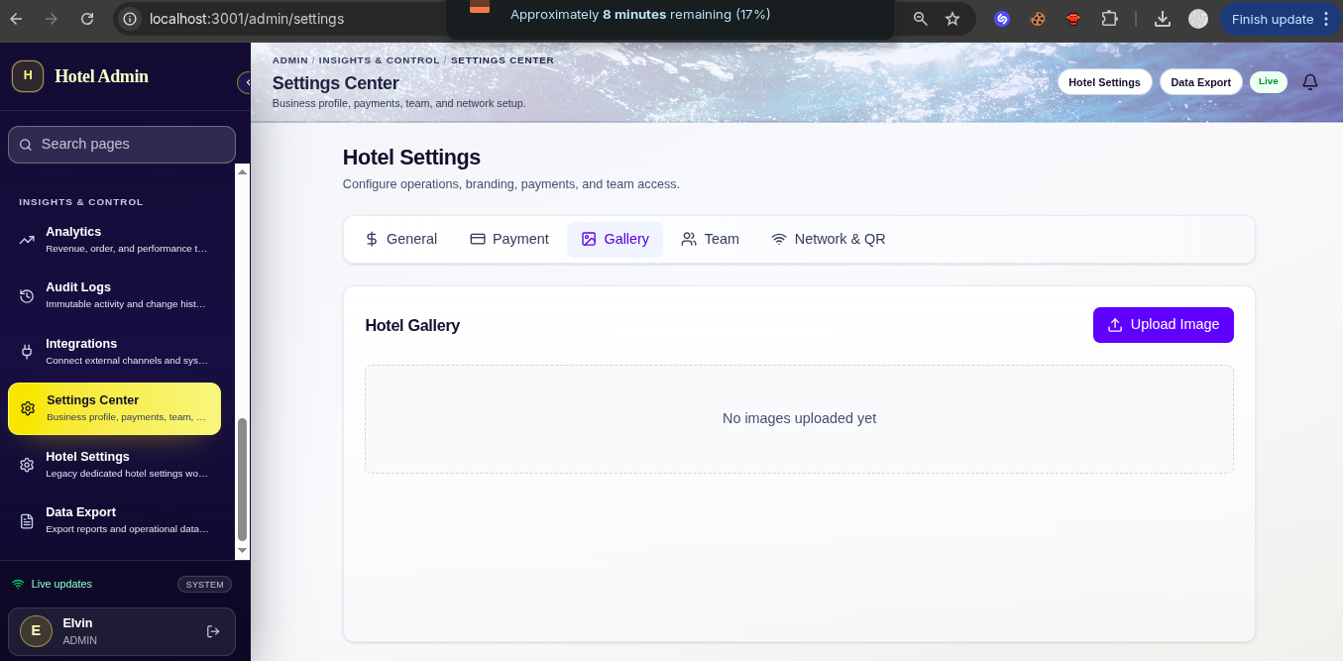The width and height of the screenshot is (1343, 661).
Task: Click the notification bell icon
Action: pyautogui.click(x=1310, y=82)
